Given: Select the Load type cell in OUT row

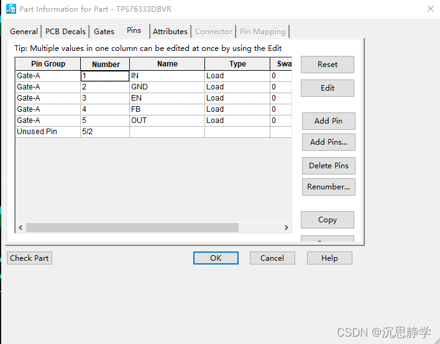Looking at the screenshot, I should 237,120.
